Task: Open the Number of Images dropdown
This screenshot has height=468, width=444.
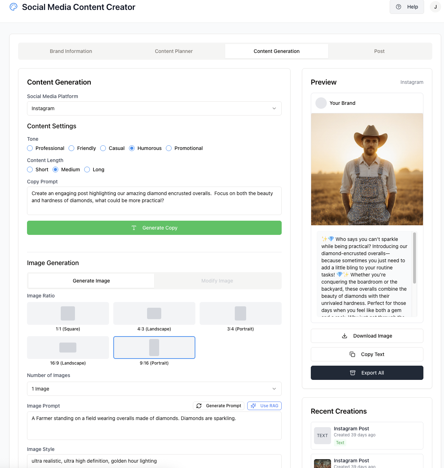Action: 154,389
